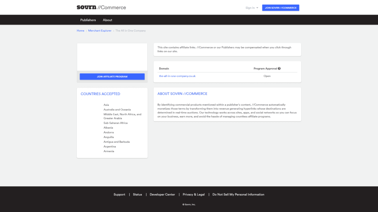
Task: Click the Join Sovrn //Commerce button
Action: coord(281,8)
